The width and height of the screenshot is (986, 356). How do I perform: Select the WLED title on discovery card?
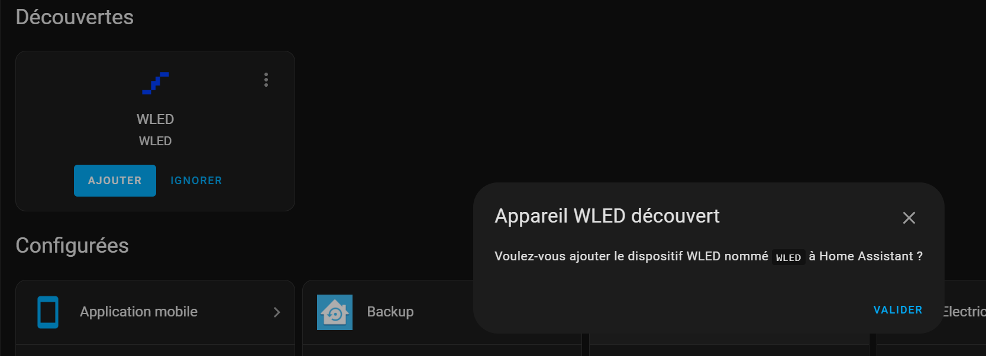[x=155, y=119]
